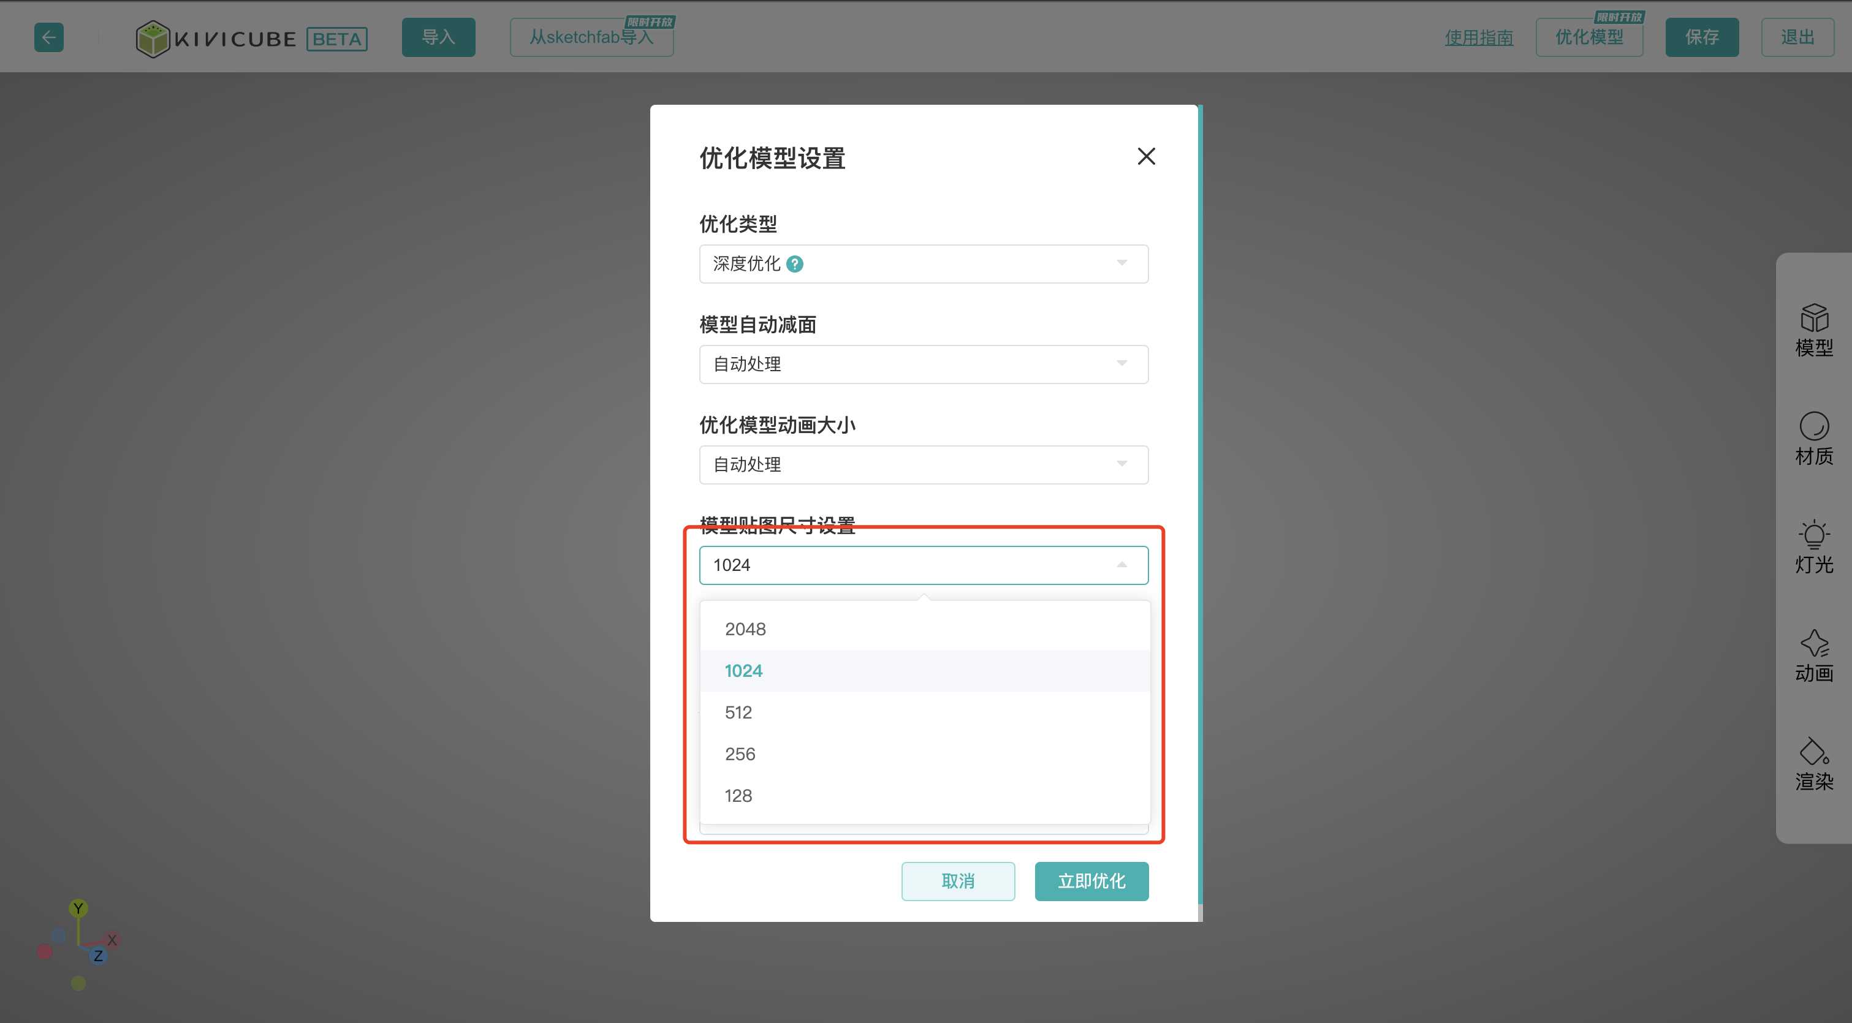
Task: Click the Y axis gizmo handle
Action: (78, 908)
